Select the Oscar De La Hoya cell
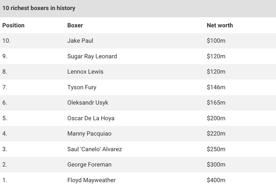The image size is (276, 188). (91, 118)
